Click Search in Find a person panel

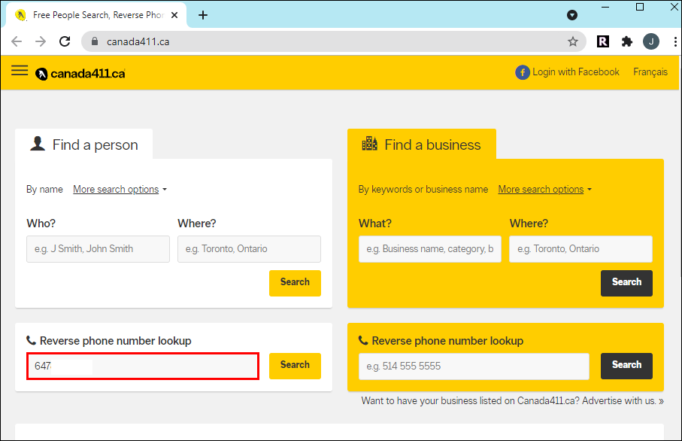click(295, 283)
